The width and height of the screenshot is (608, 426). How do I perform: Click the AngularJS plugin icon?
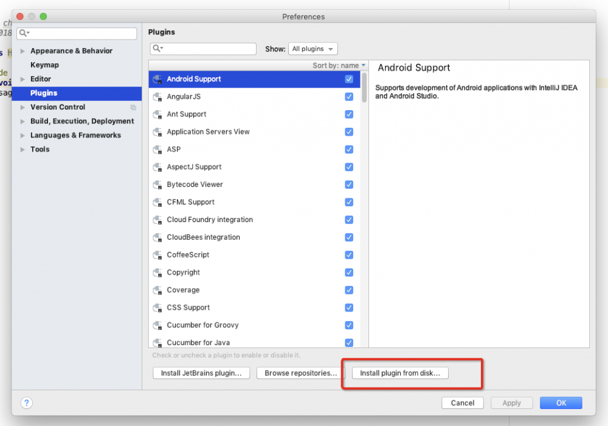(x=158, y=96)
